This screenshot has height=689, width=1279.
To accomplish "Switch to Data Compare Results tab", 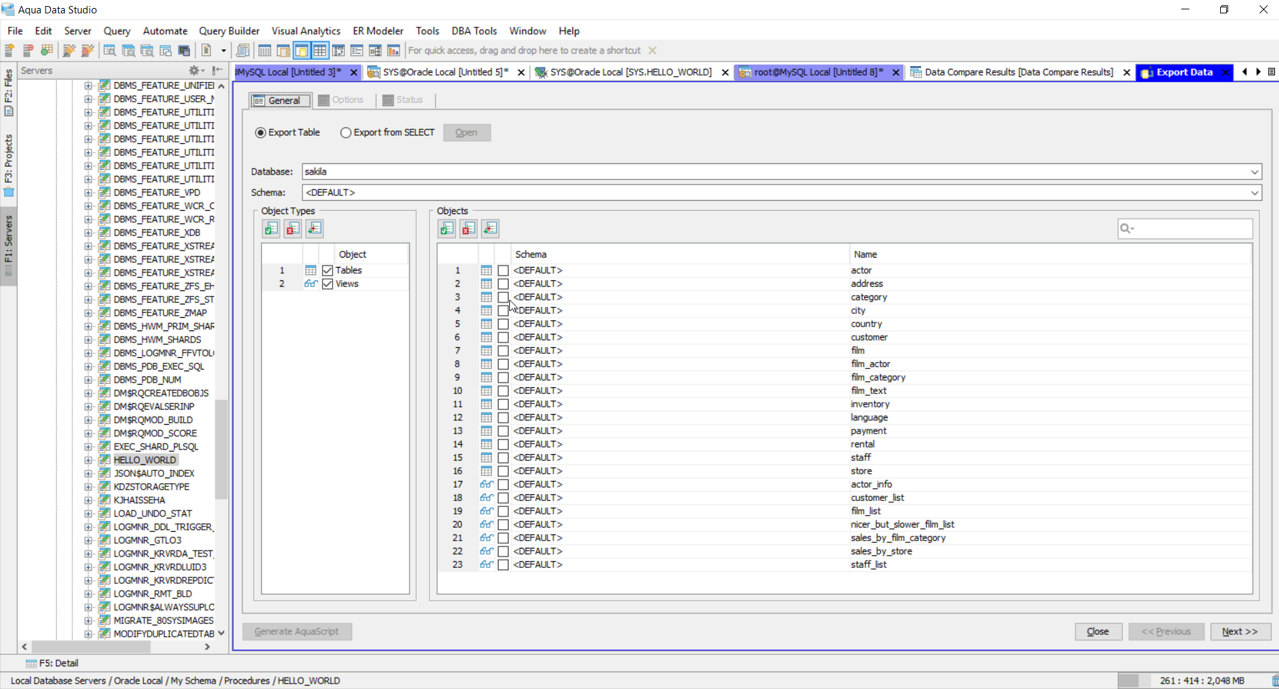I will pyautogui.click(x=1018, y=72).
